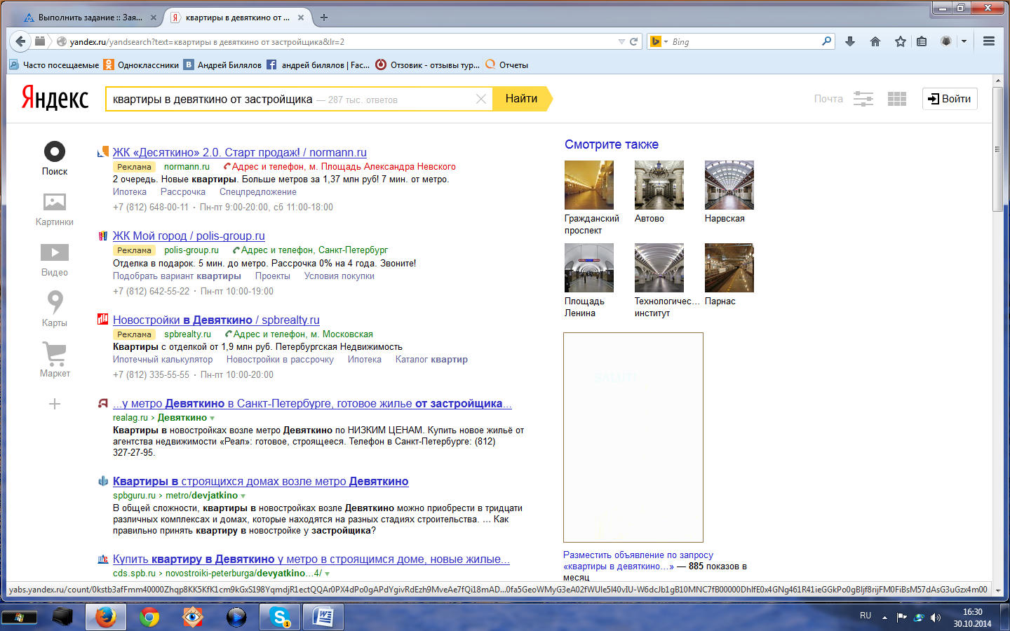Open Технологический институт thumbnail
Screen dimensions: 1010x631
click(x=659, y=268)
